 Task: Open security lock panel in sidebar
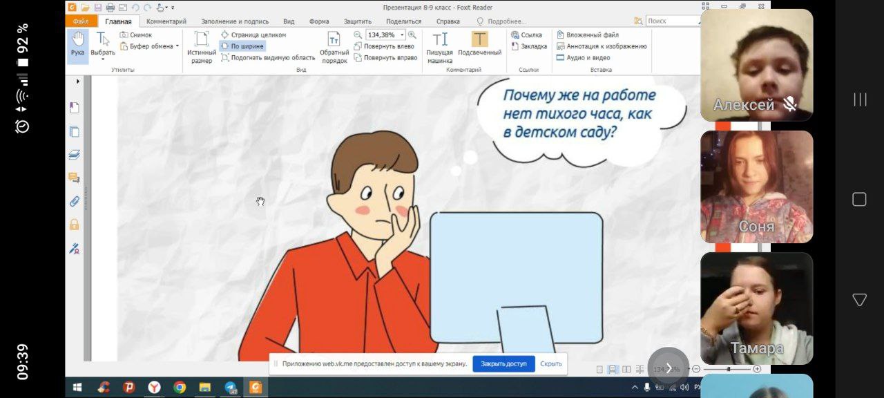tap(74, 225)
